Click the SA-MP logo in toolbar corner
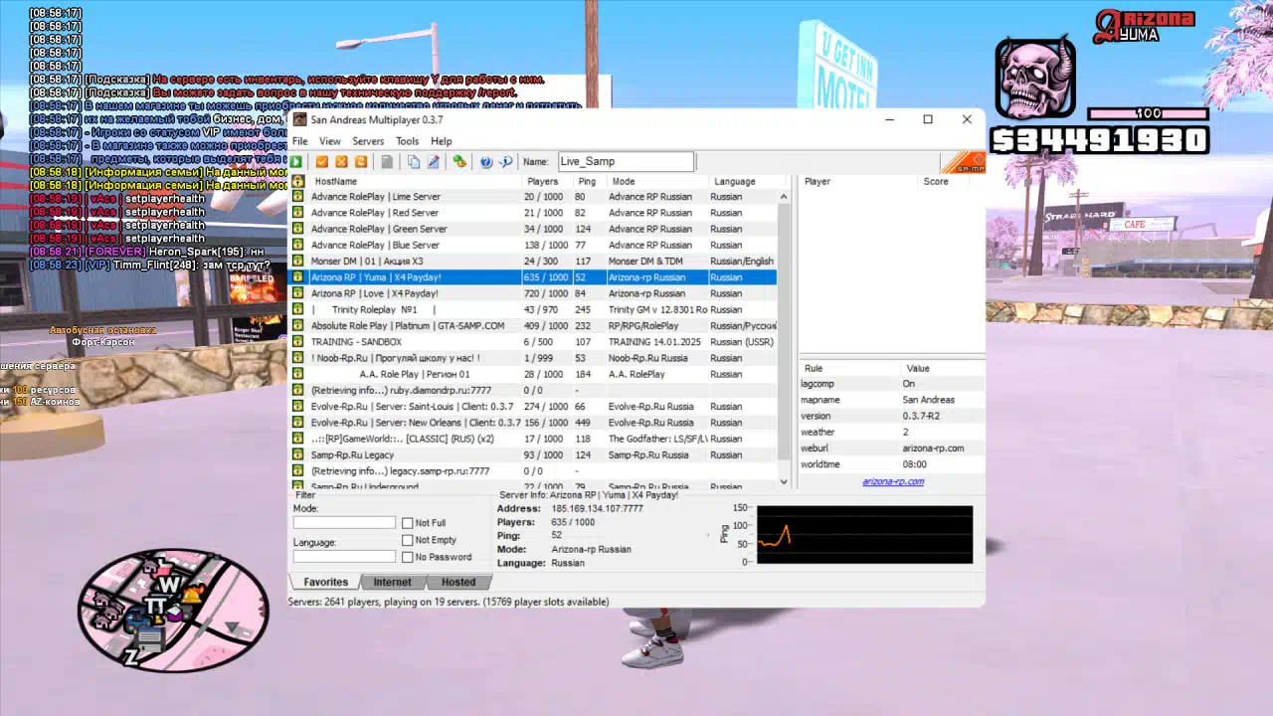Viewport: 1273px width, 716px height. tap(962, 162)
